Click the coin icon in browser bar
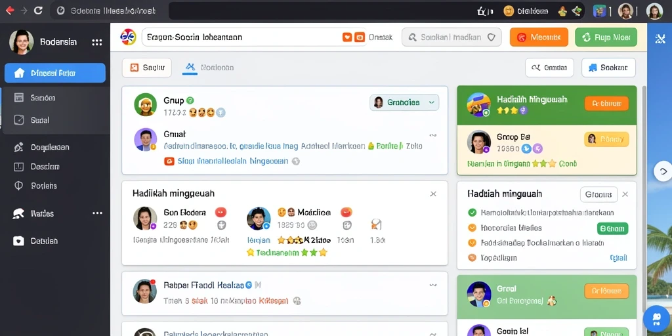Image resolution: width=672 pixels, height=336 pixels. (509, 11)
